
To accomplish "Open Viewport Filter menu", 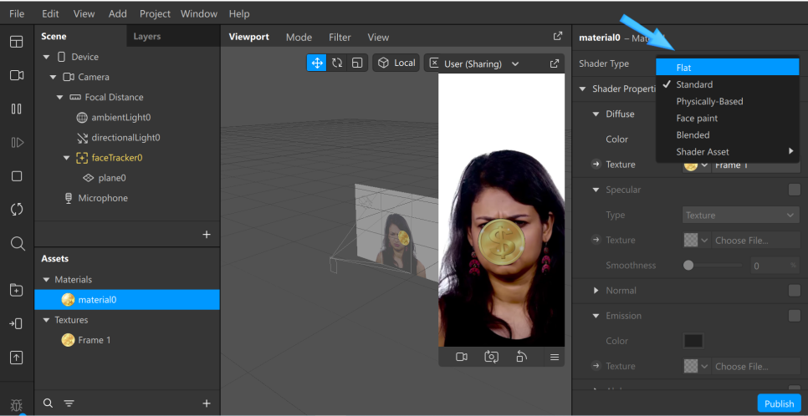I will [x=340, y=37].
